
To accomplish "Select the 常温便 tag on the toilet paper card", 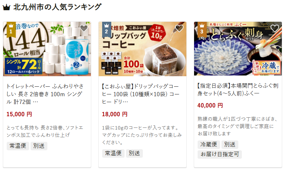I will (x=18, y=146).
